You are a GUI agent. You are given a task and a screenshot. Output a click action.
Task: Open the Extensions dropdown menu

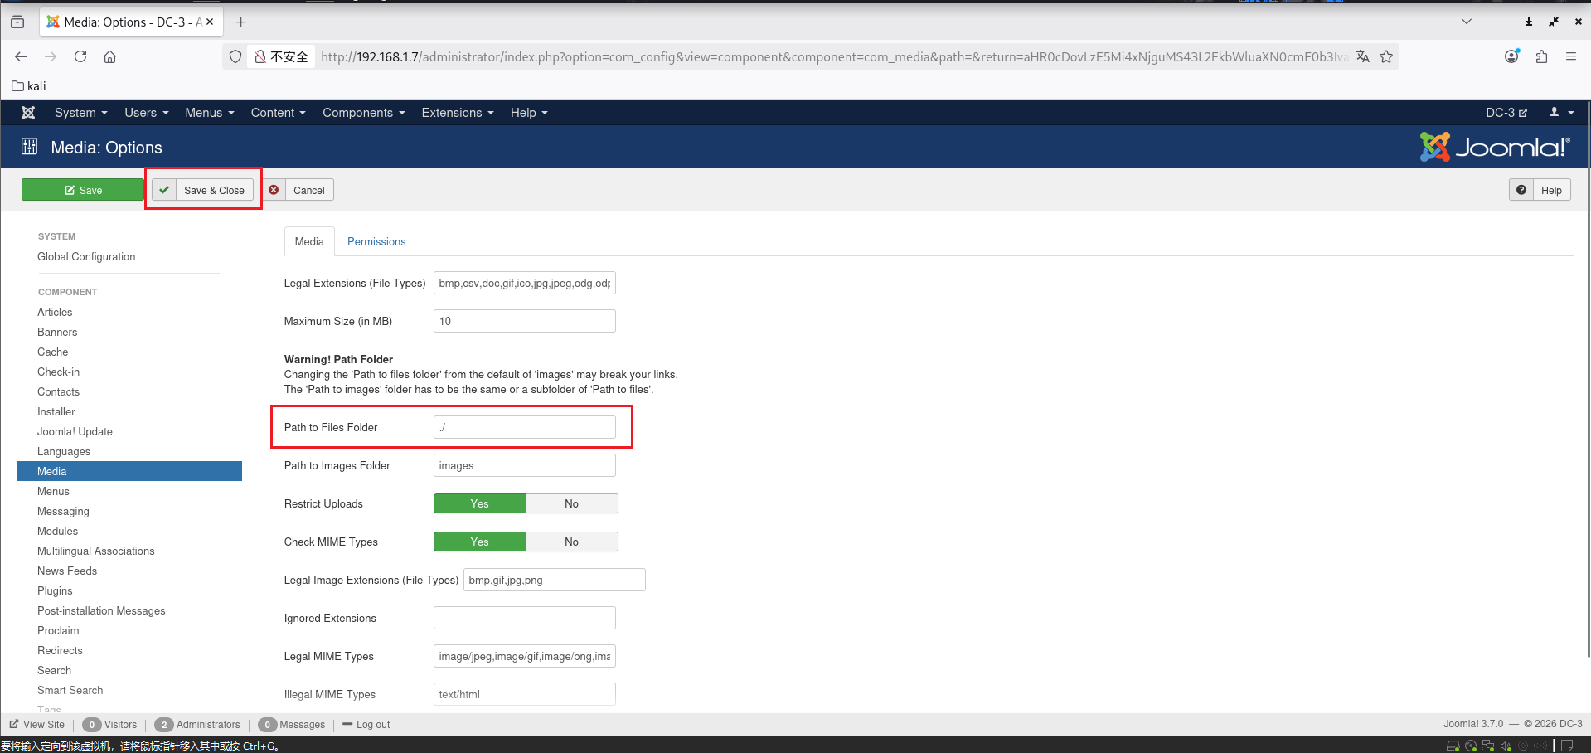click(x=457, y=113)
